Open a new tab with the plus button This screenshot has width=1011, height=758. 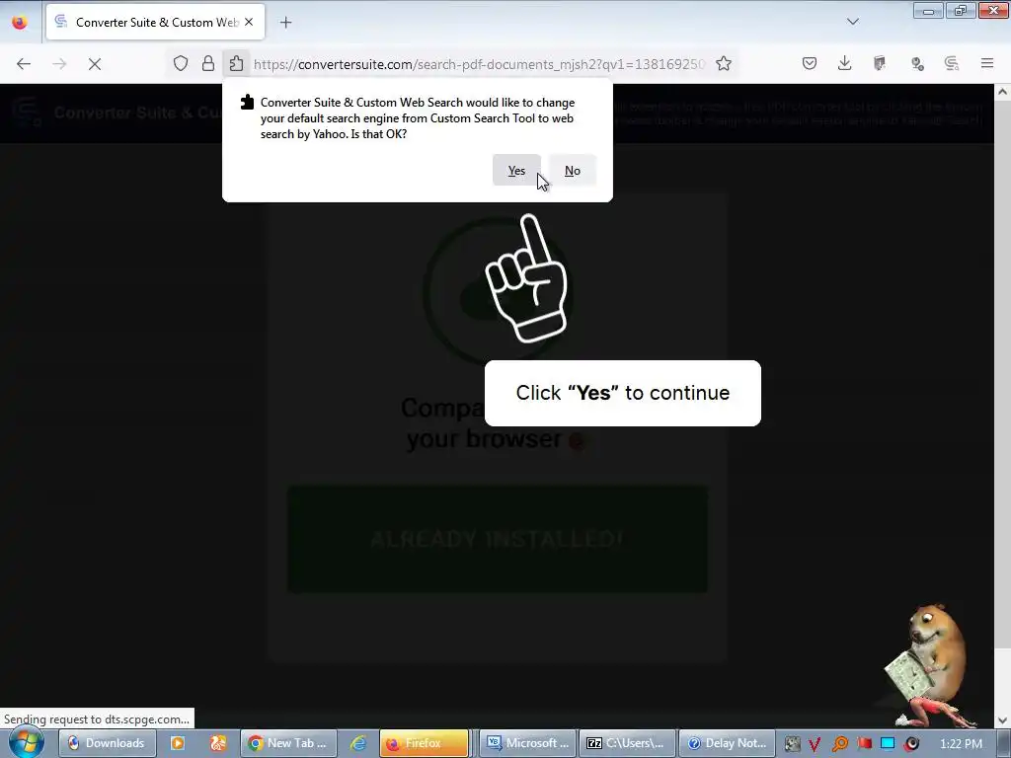[x=286, y=23]
